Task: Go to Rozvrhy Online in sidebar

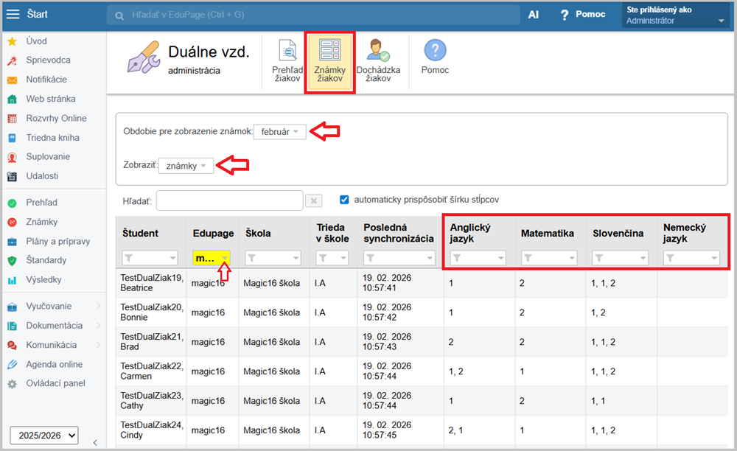Action: click(56, 118)
